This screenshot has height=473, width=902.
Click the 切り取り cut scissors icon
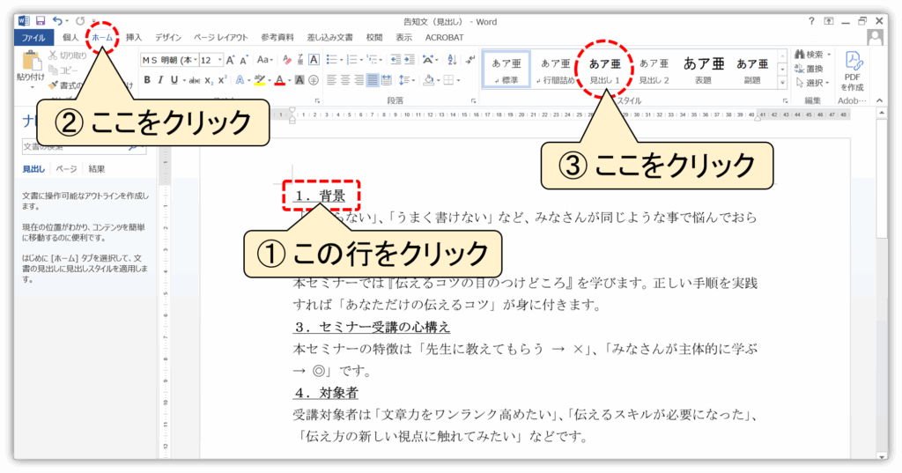pos(53,55)
